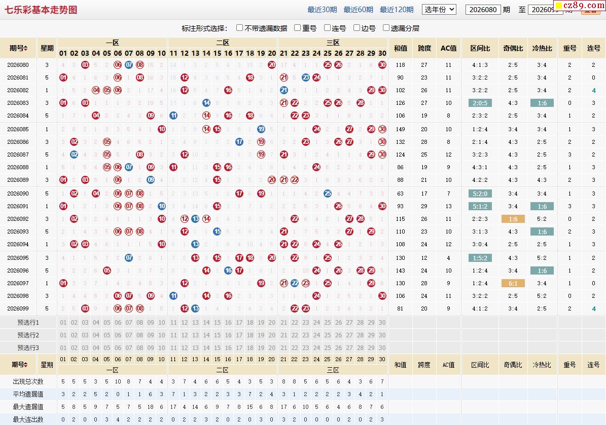Screen dimensions: 606x425
Task: Select number 15 in 预选行1
Action: (x=218, y=322)
